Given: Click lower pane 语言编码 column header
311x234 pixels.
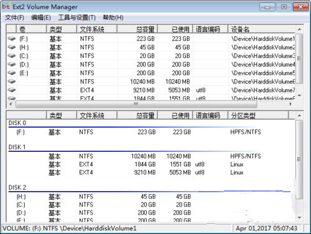Looking at the screenshot, I should [x=210, y=115].
